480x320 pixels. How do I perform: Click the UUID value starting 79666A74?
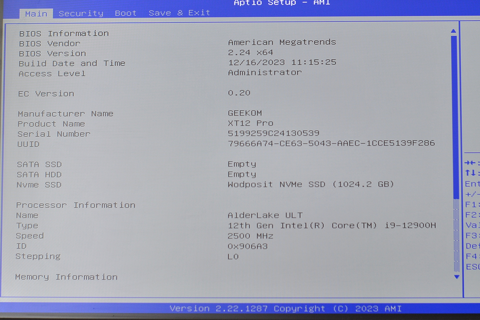331,143
